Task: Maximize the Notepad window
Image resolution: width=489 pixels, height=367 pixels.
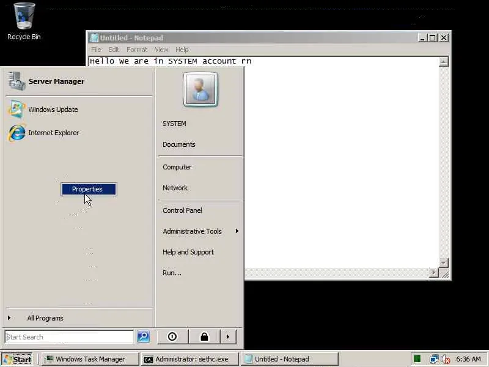Action: tap(433, 38)
